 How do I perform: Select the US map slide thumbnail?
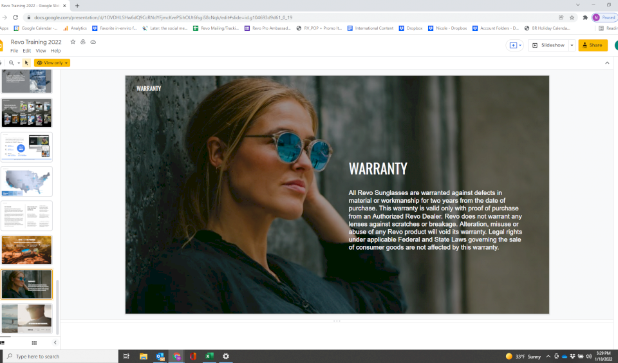pos(27,181)
